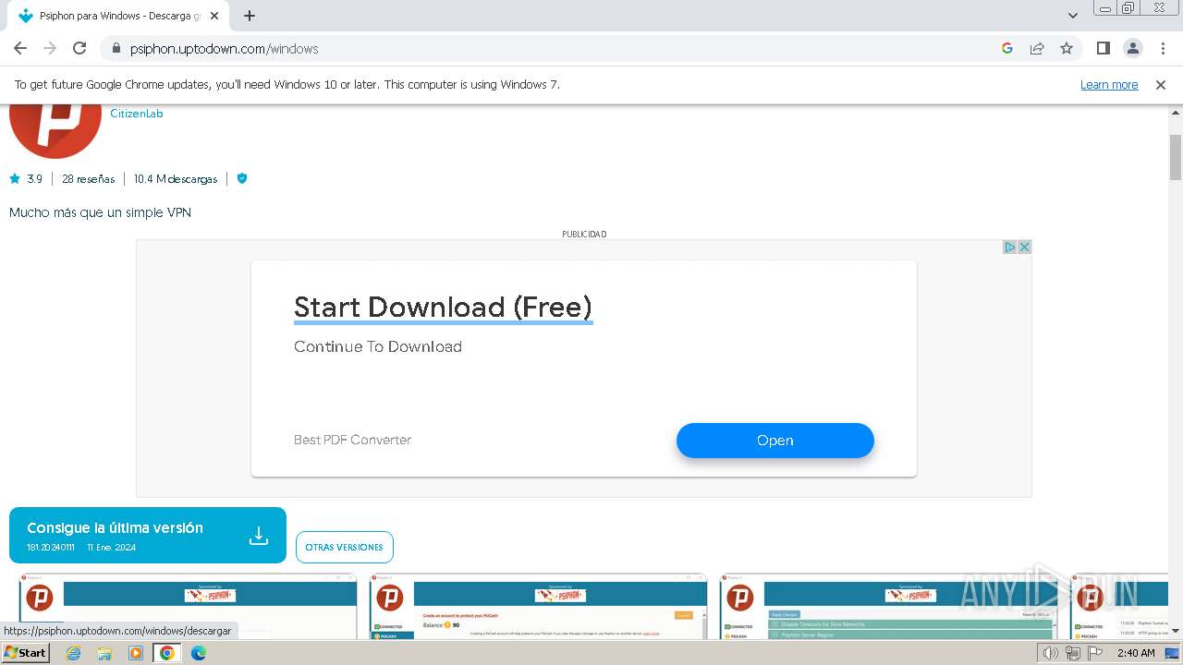This screenshot has width=1183, height=665.
Task: Click the vertical page scrollbar thumb
Action: coord(1176,157)
